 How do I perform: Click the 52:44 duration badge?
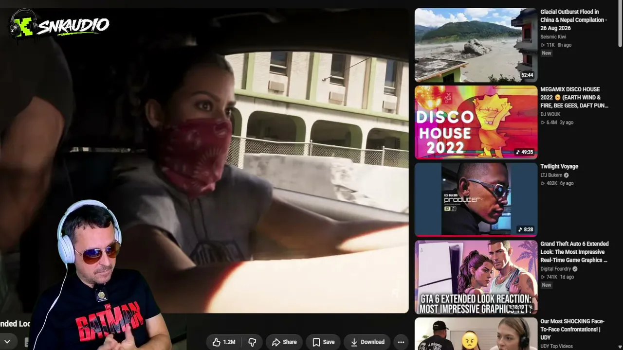(x=527, y=75)
